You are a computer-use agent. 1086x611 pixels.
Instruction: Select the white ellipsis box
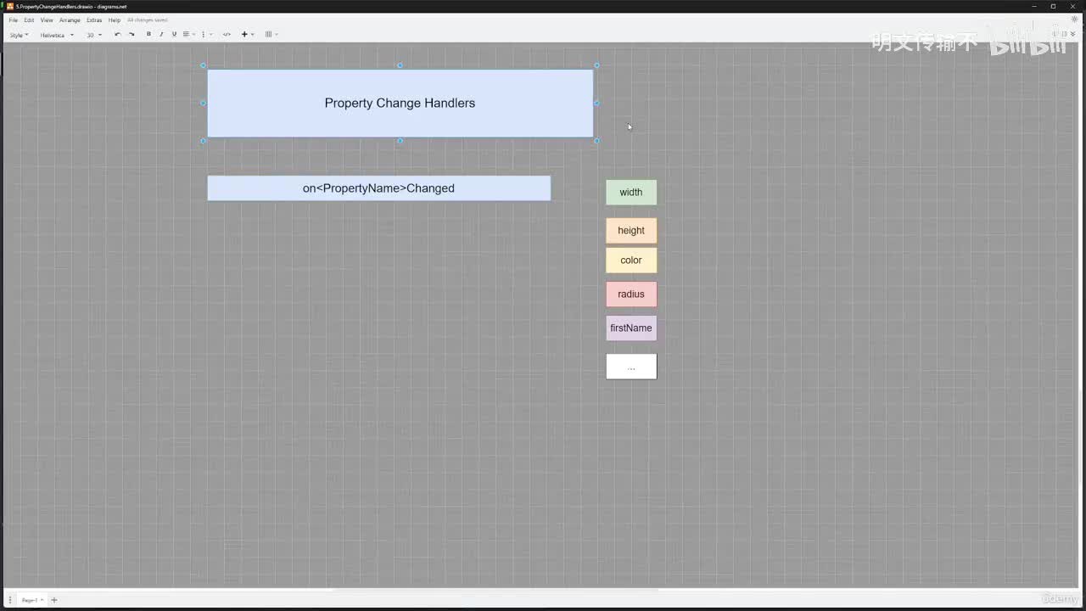[631, 367]
